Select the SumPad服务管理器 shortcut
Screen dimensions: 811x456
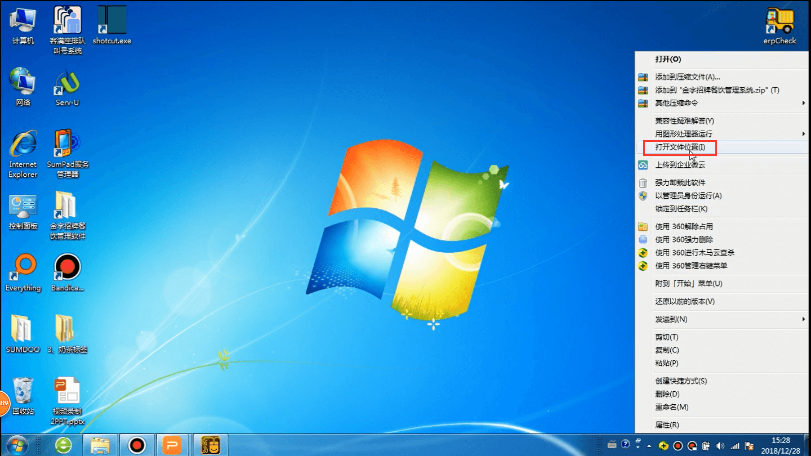pyautogui.click(x=68, y=154)
